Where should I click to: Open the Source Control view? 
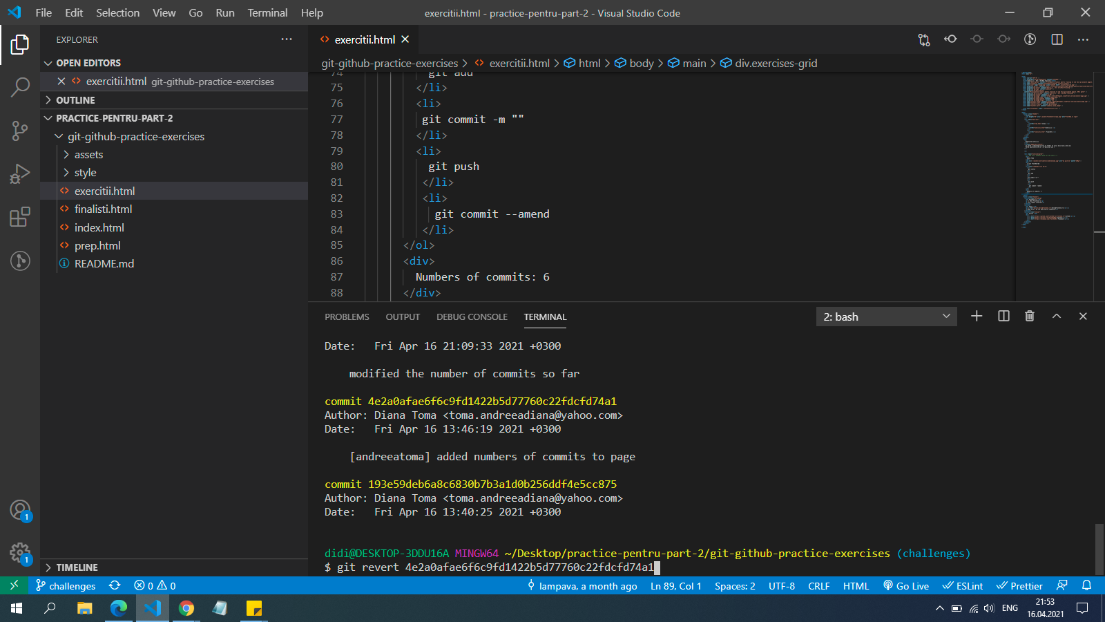[20, 130]
